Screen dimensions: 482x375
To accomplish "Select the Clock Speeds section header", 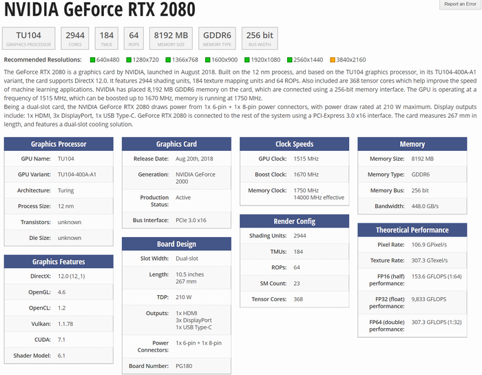I will click(x=294, y=144).
